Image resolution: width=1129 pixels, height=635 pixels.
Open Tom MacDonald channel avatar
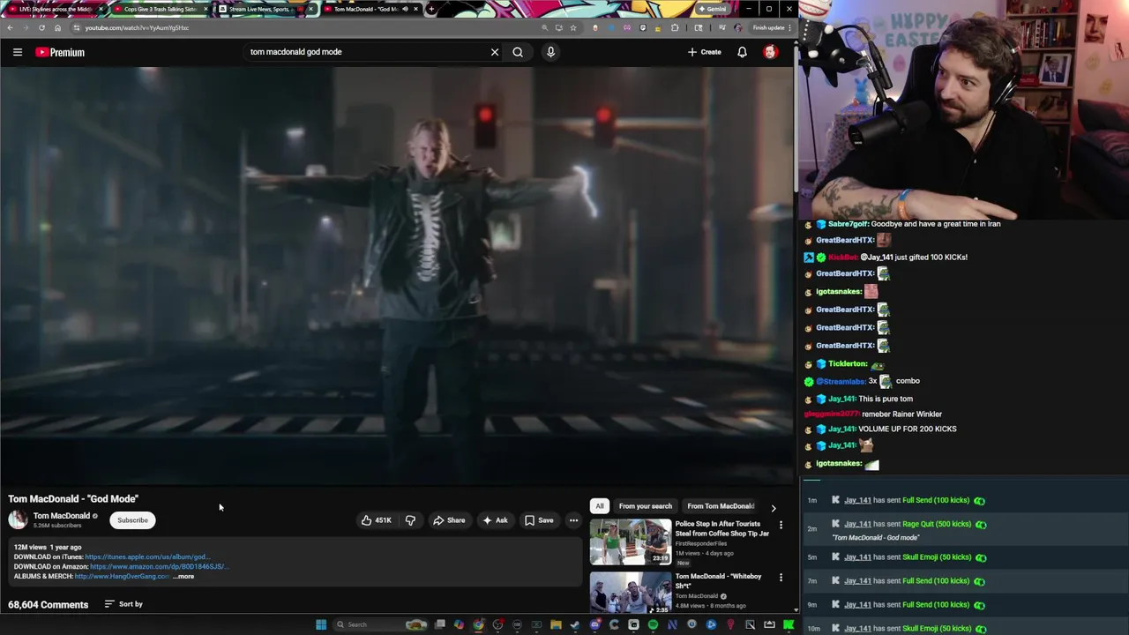click(18, 519)
